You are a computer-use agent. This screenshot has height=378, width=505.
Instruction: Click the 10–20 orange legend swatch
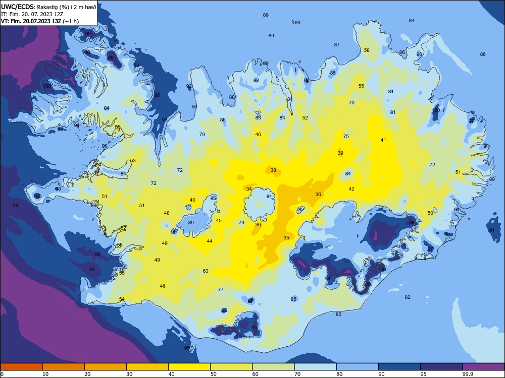64,367
